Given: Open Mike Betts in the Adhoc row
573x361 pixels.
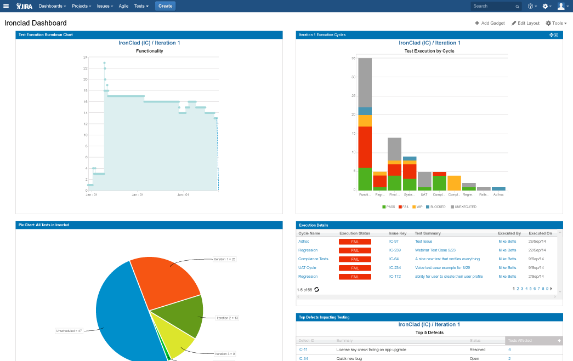Looking at the screenshot, I should (507, 241).
